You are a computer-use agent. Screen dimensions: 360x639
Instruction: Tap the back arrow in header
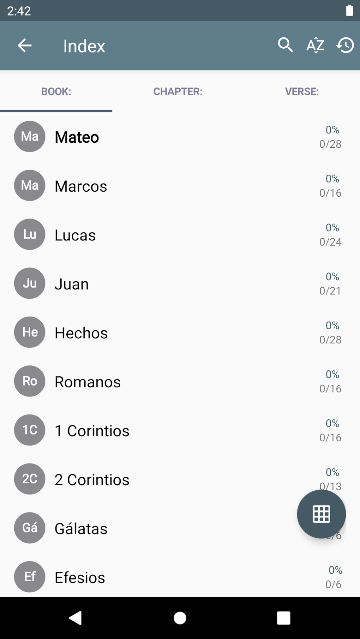point(25,45)
